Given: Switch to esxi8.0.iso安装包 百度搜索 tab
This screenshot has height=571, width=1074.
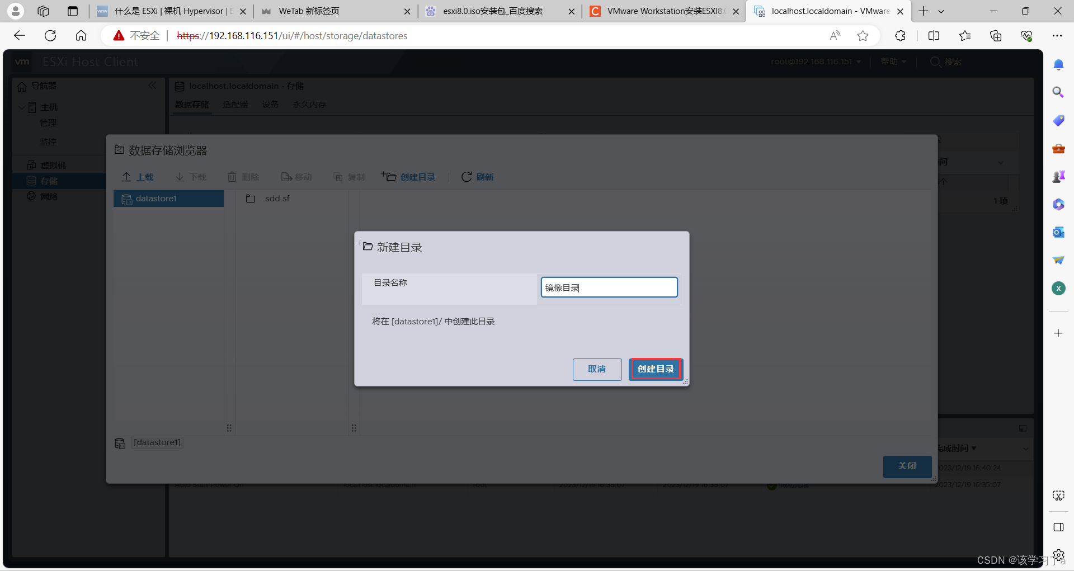Looking at the screenshot, I should click(x=500, y=11).
